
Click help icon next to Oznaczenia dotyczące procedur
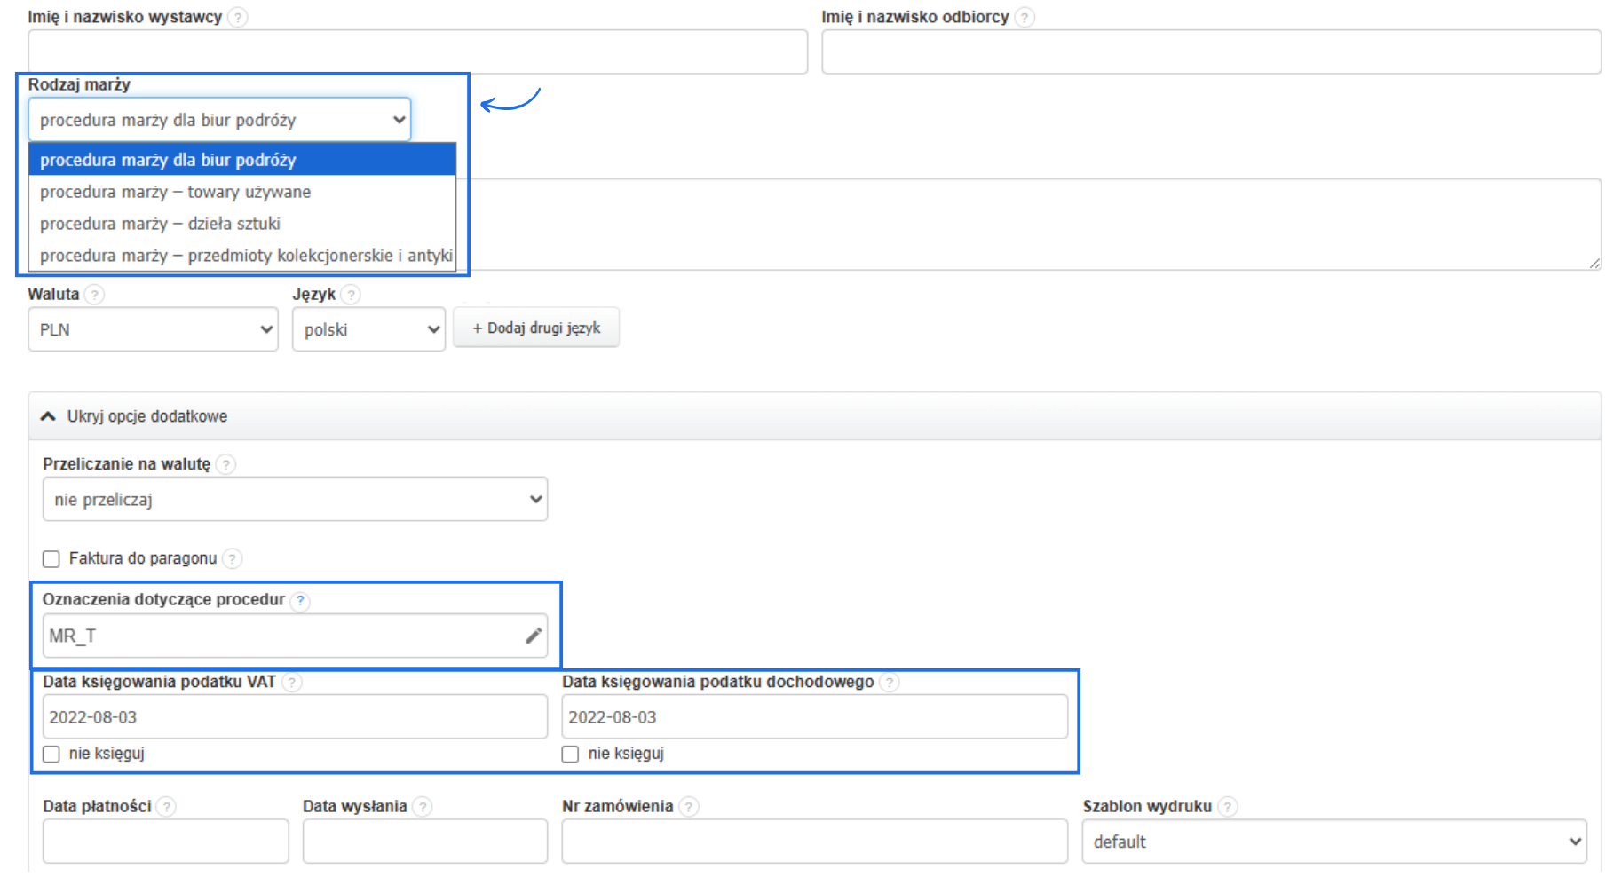(301, 600)
